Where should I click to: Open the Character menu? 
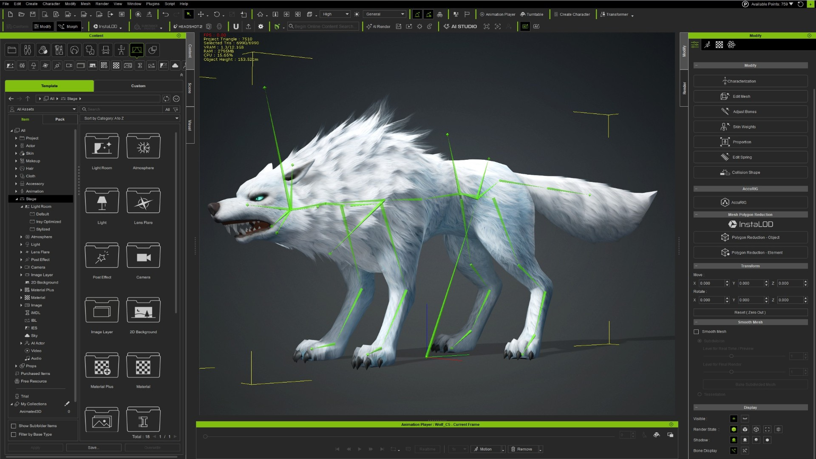click(x=51, y=4)
